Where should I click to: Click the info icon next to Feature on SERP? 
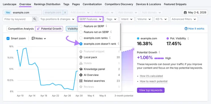click(106, 26)
